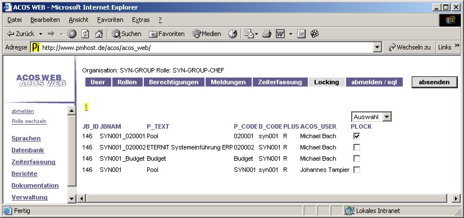Click the Refresh page icon

pos(85,34)
